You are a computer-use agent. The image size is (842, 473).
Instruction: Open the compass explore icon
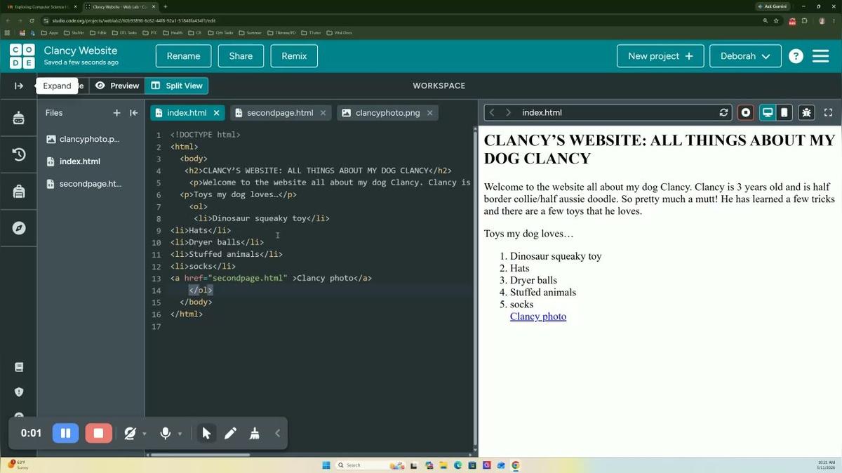(x=19, y=228)
